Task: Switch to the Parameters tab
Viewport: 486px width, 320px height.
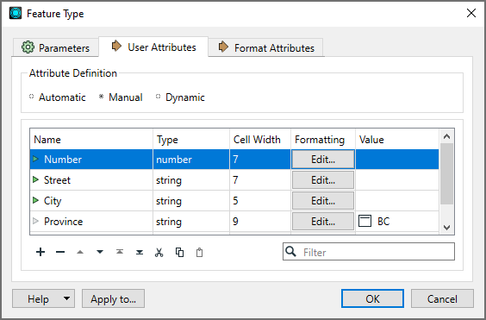Action: coord(55,47)
